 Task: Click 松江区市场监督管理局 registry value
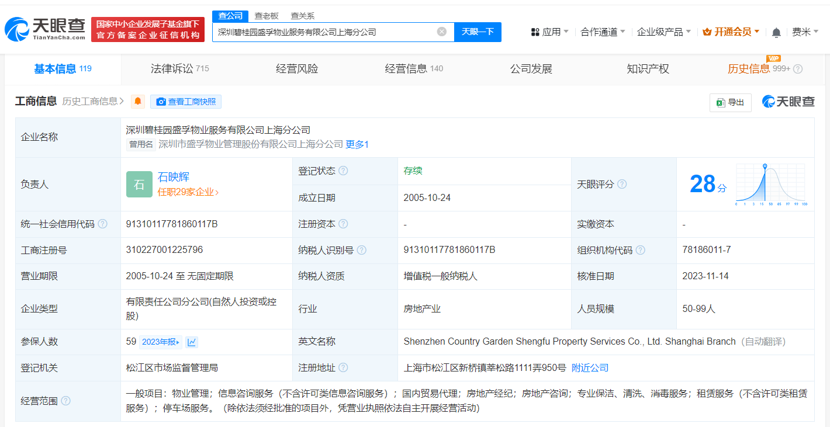tap(172, 368)
